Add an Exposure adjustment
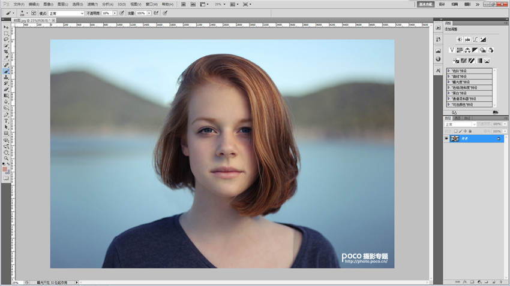Image resolution: width=510 pixels, height=286 pixels. (483, 39)
